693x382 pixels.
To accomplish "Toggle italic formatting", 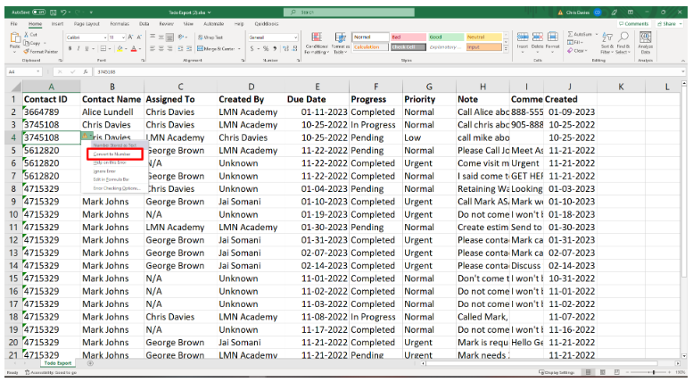I will pyautogui.click(x=78, y=48).
